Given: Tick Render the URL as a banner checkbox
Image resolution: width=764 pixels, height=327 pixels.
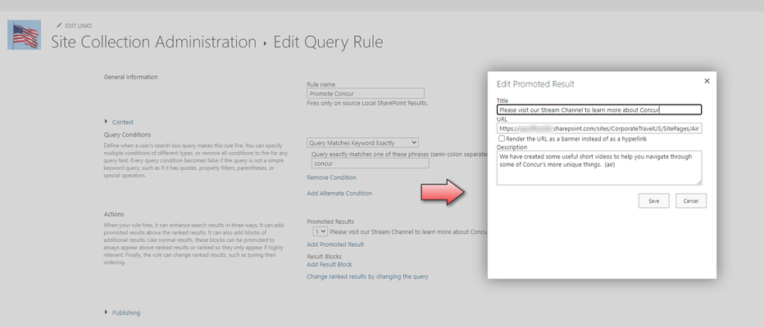Looking at the screenshot, I should coord(502,138).
